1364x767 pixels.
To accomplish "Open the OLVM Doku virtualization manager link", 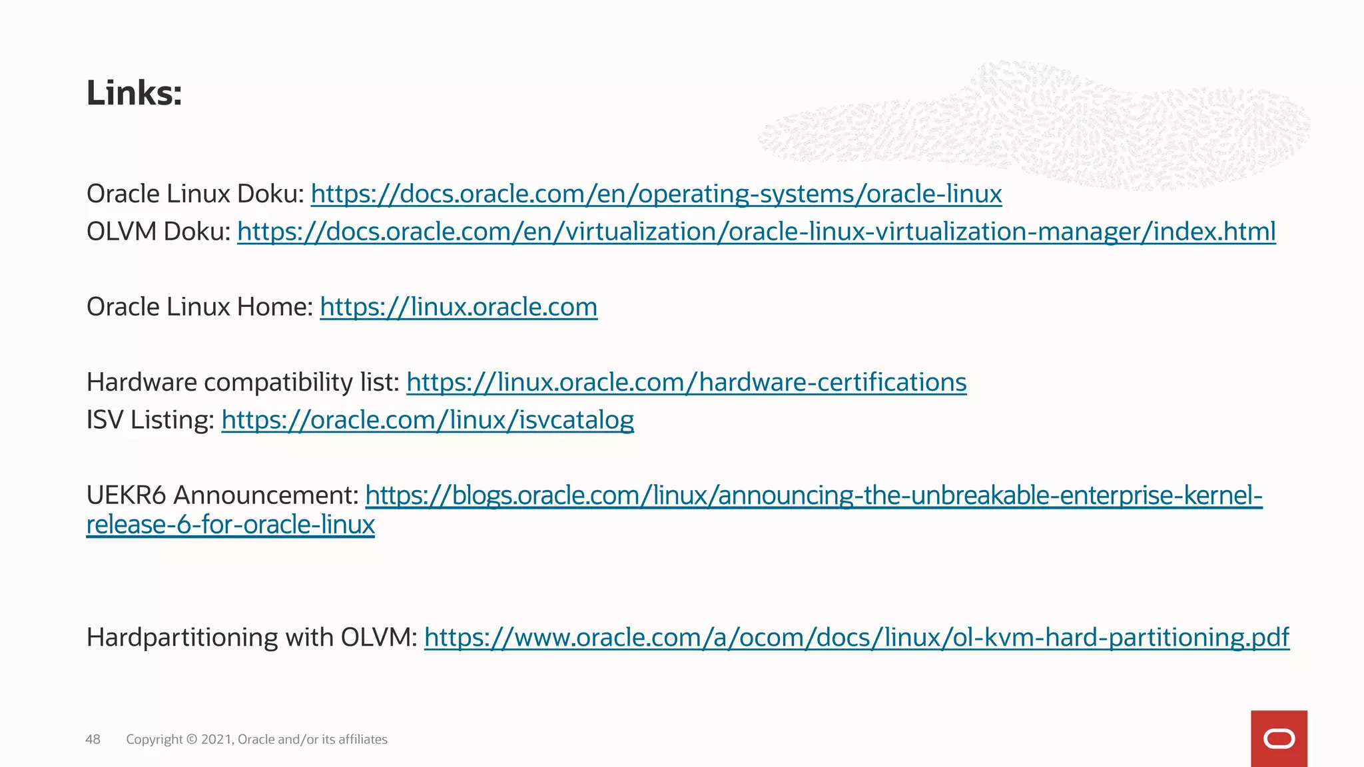I will [757, 232].
